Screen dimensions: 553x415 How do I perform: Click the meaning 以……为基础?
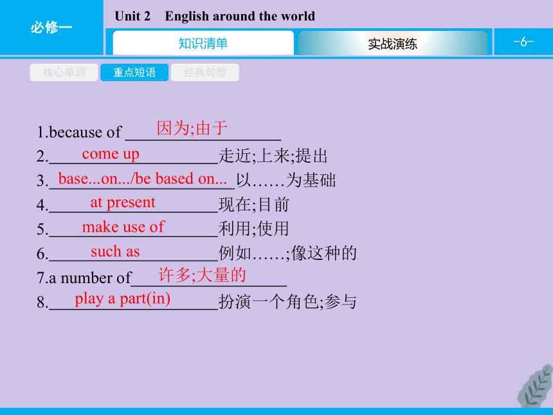pos(286,180)
